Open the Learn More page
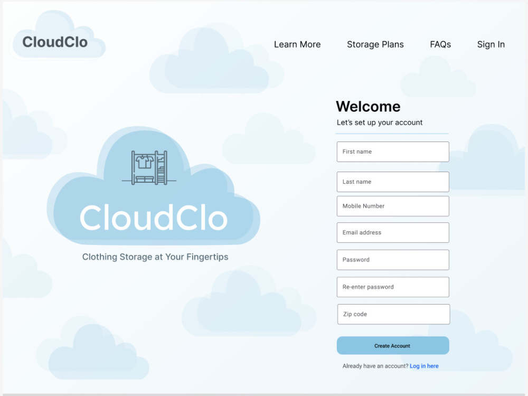This screenshot has height=396, width=528. (297, 44)
